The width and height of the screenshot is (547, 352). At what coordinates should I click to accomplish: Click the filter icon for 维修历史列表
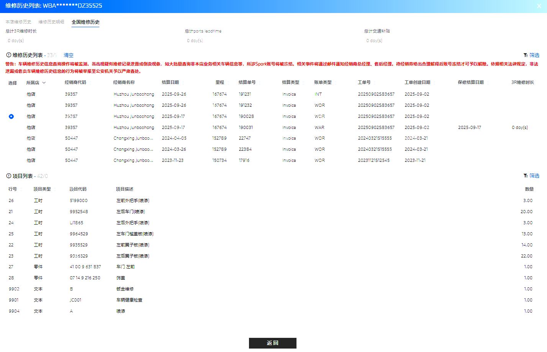[526, 55]
